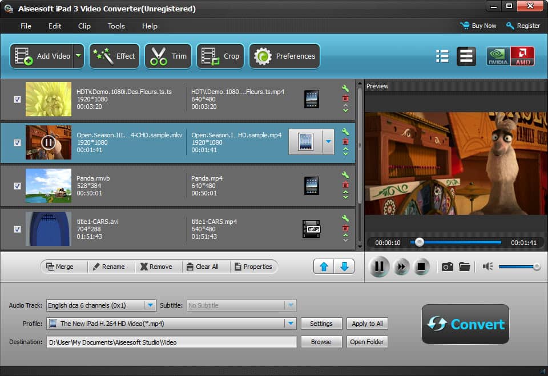Open the snapshot folder icon

(464, 267)
